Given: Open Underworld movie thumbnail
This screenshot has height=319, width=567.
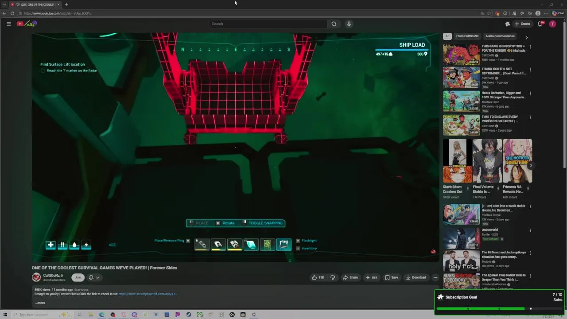Looking at the screenshot, I should (x=461, y=237).
